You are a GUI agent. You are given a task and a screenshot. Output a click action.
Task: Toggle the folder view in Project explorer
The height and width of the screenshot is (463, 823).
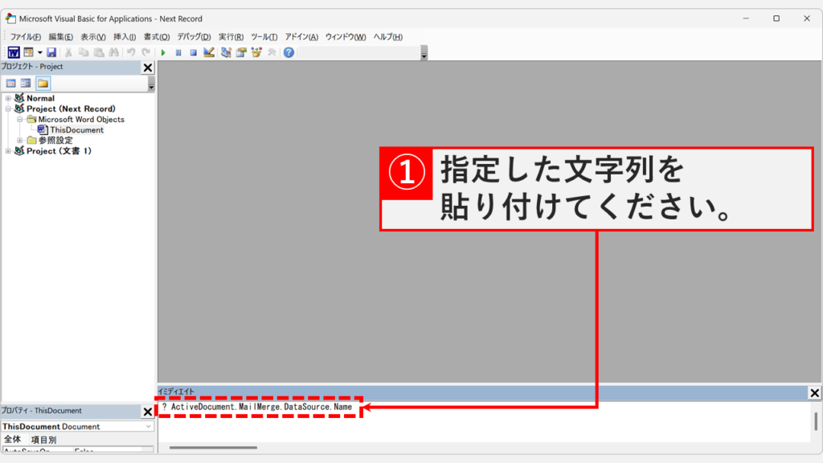tap(43, 83)
